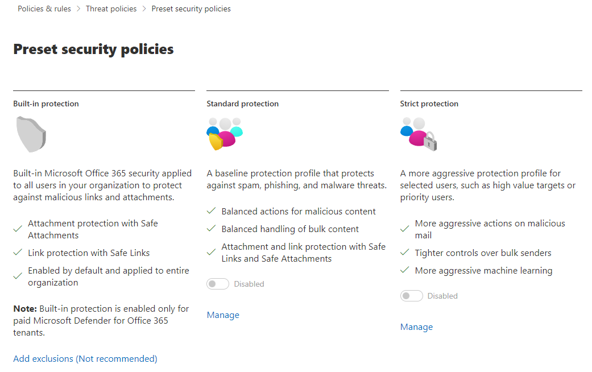Navigate to Policies & rules breadcrumb
592x372 pixels.
click(44, 9)
